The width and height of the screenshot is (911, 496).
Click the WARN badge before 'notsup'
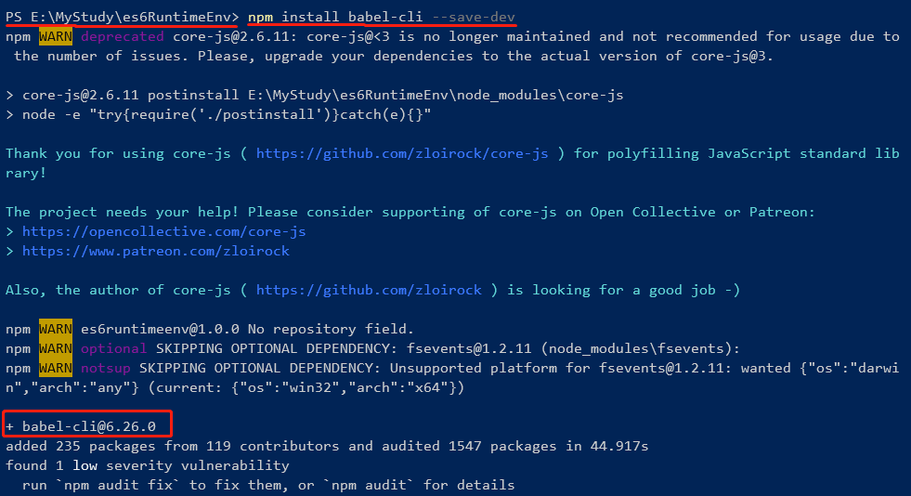(55, 368)
